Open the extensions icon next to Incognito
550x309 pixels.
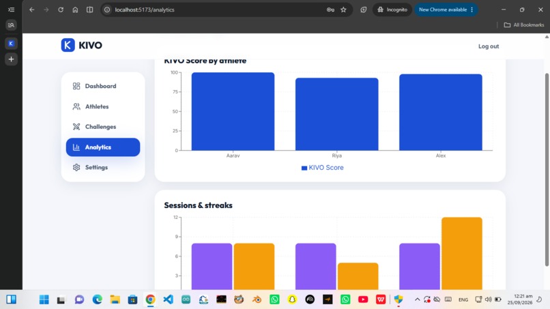pos(364,10)
